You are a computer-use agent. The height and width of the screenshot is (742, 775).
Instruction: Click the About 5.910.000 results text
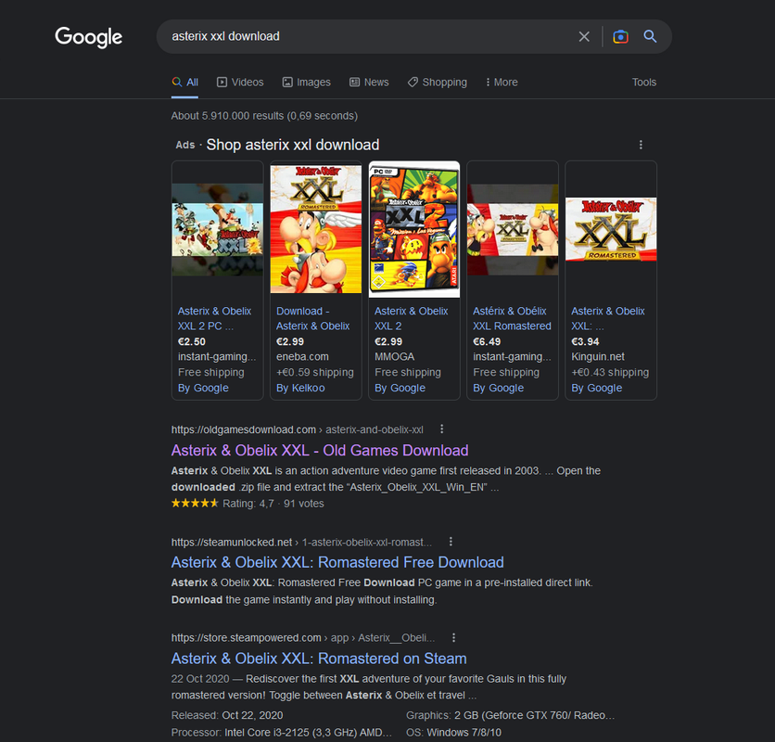tap(264, 116)
